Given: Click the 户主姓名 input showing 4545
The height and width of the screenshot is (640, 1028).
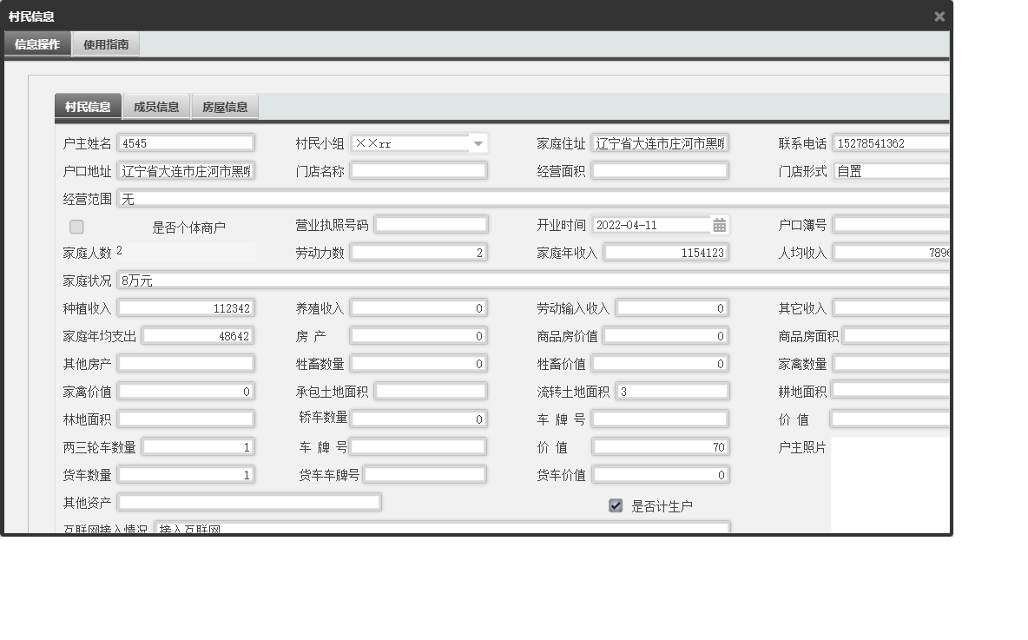Looking at the screenshot, I should pos(186,143).
